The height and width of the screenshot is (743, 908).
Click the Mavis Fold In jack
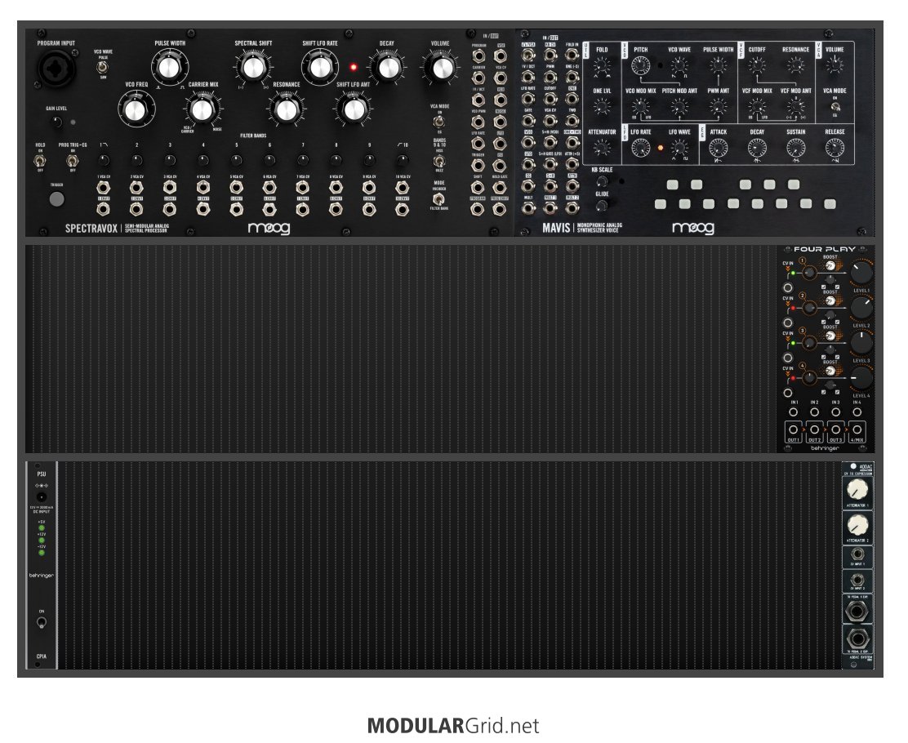click(x=572, y=55)
